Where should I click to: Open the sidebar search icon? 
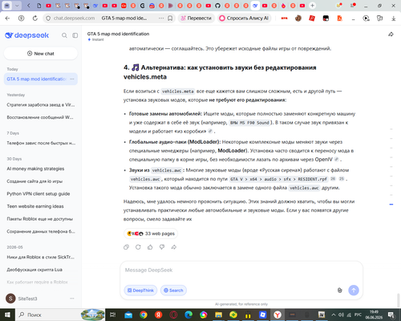64,35
